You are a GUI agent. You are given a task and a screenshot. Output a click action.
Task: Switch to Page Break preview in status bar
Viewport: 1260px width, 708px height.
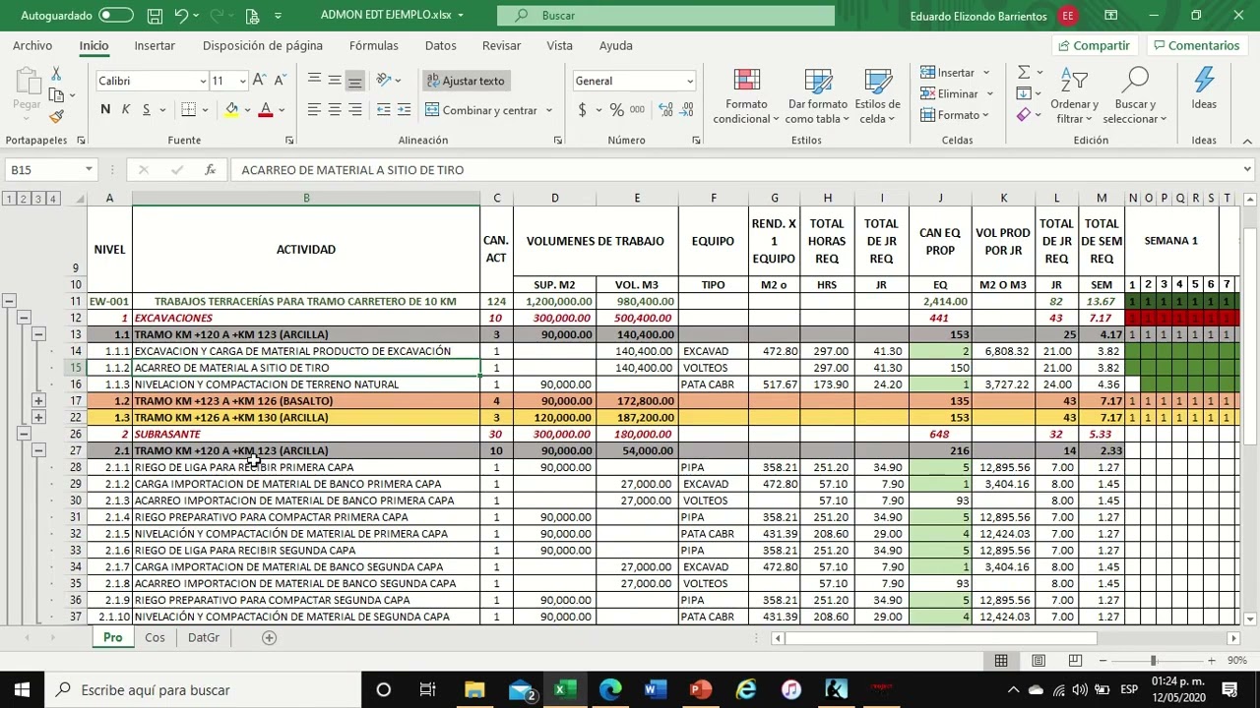[x=1075, y=661]
